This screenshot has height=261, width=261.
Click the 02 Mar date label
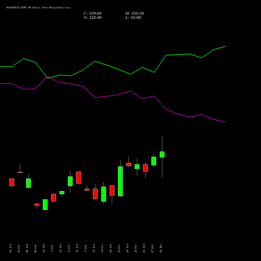[x=161, y=248]
